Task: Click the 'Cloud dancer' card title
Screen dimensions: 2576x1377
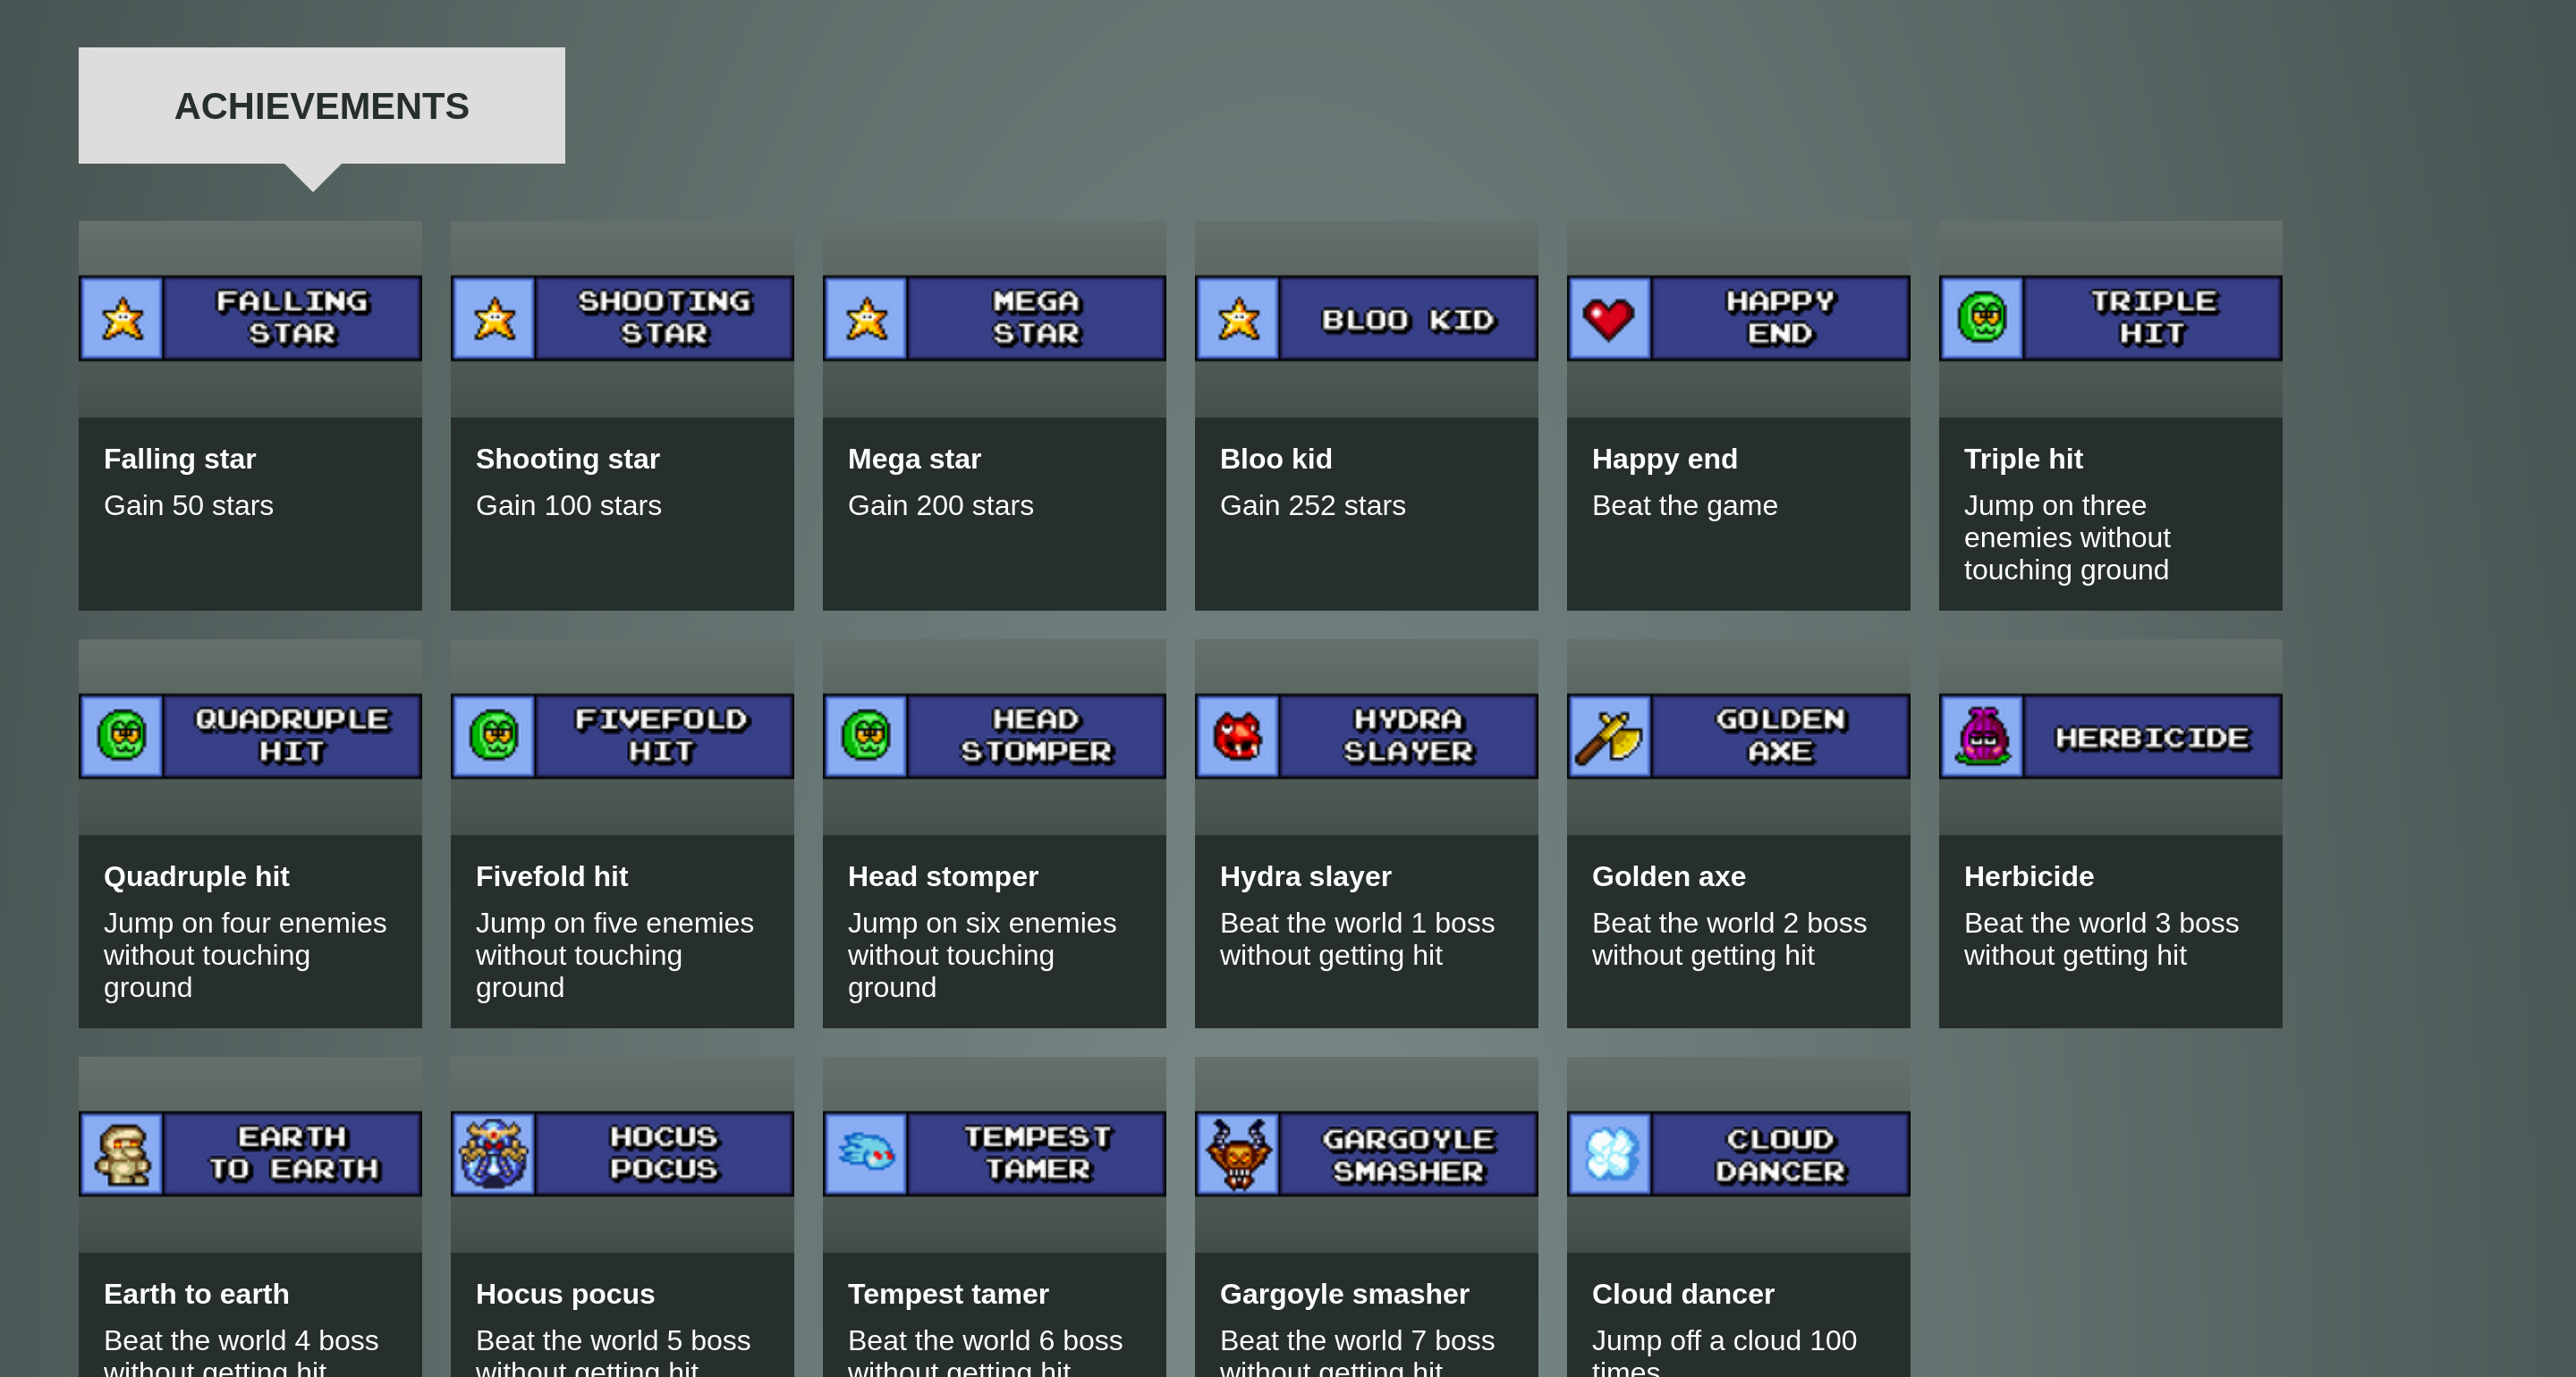Action: coord(1683,1294)
